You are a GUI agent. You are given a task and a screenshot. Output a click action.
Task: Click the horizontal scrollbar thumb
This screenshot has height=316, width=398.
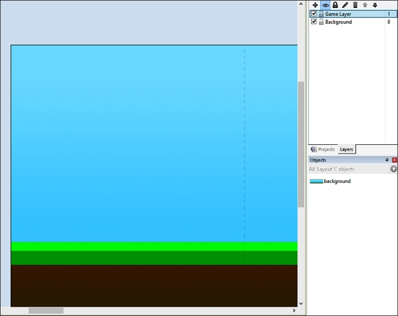[46, 310]
